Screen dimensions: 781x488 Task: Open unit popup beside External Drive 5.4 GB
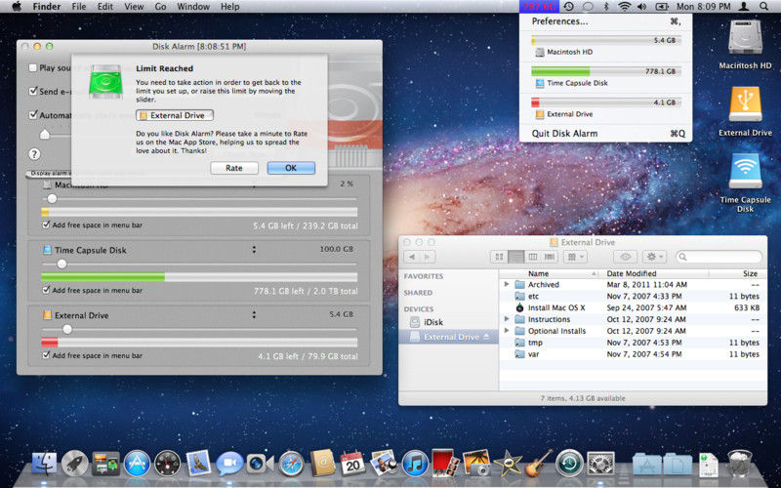pyautogui.click(x=254, y=314)
